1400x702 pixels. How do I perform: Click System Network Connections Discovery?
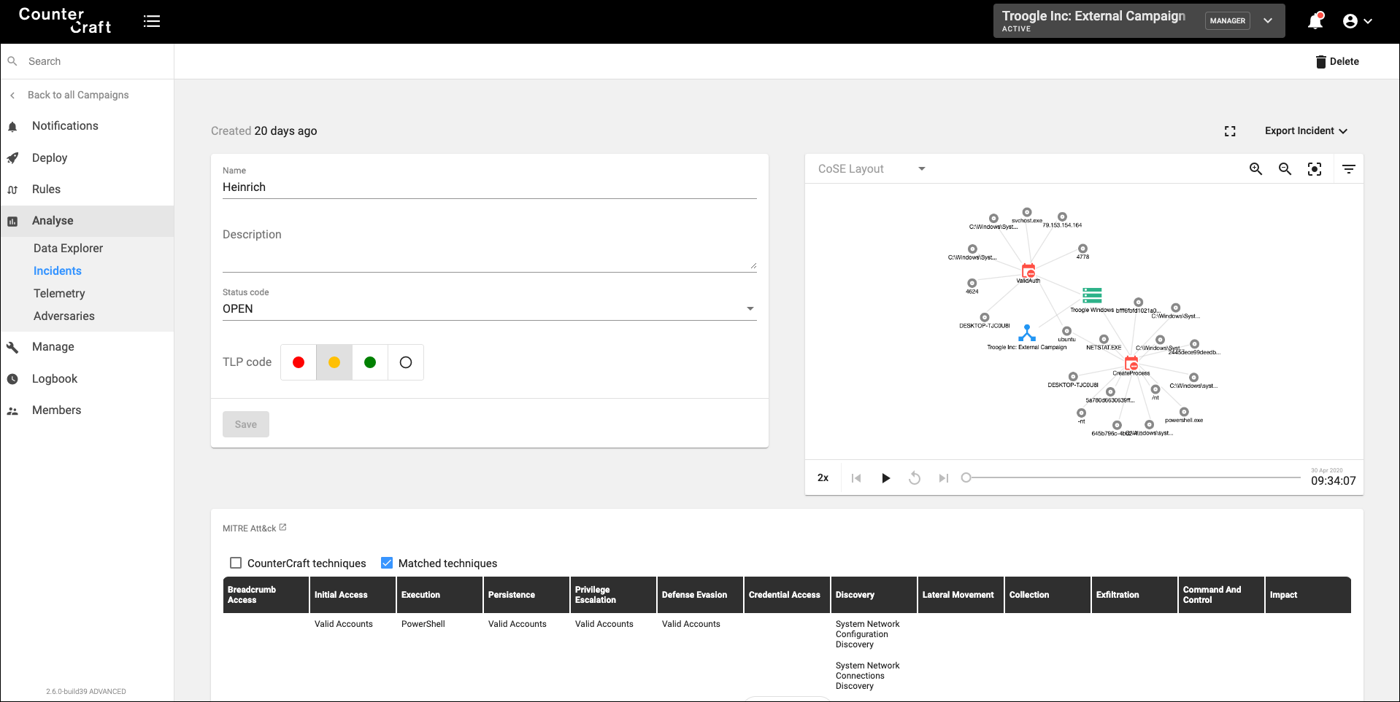pos(867,676)
